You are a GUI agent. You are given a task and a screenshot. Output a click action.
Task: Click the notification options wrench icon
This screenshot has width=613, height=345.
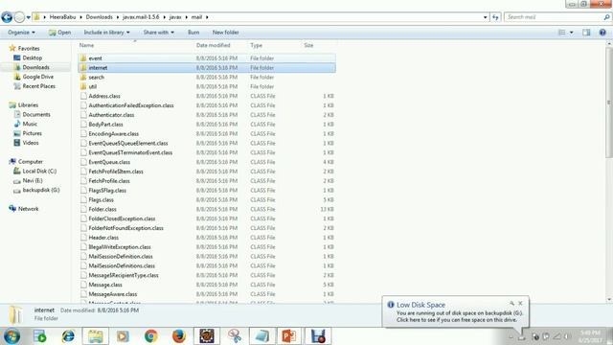[x=511, y=303]
